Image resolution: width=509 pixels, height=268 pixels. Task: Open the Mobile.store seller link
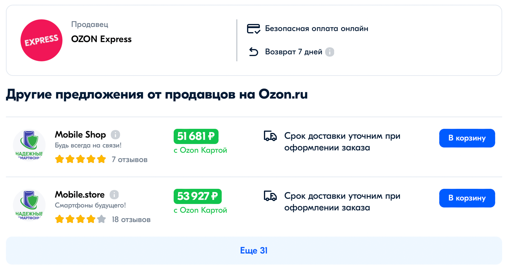[80, 195]
